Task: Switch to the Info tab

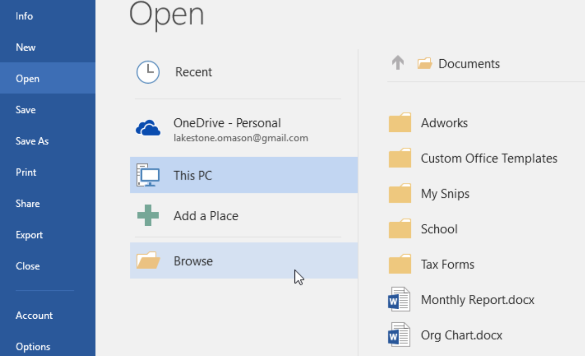Action: click(24, 16)
